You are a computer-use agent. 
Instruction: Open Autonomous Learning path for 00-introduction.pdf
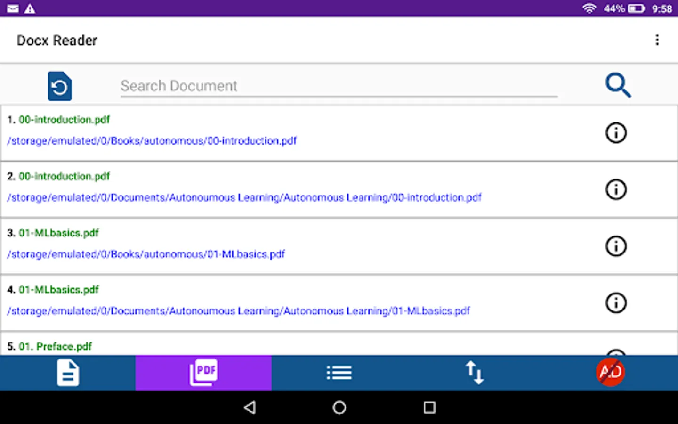(244, 197)
